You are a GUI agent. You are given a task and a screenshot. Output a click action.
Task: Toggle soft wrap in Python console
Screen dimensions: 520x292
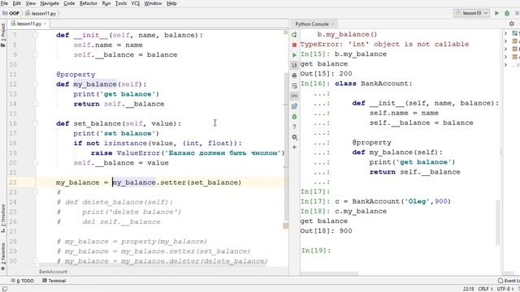[294, 86]
